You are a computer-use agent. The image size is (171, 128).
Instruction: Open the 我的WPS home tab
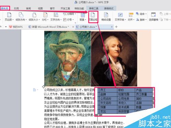(x=16, y=27)
